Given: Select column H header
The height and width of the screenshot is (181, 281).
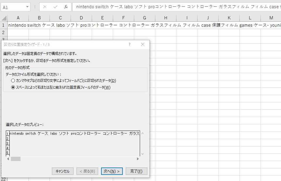Looking at the screenshot, I should click(166, 18).
